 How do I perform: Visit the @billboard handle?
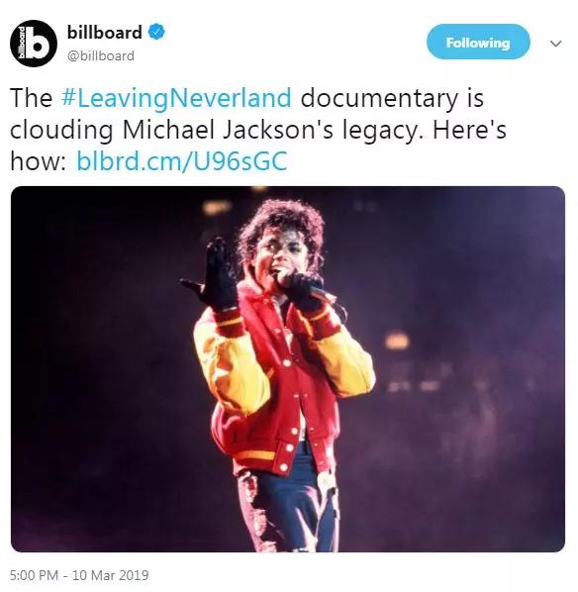(x=100, y=55)
